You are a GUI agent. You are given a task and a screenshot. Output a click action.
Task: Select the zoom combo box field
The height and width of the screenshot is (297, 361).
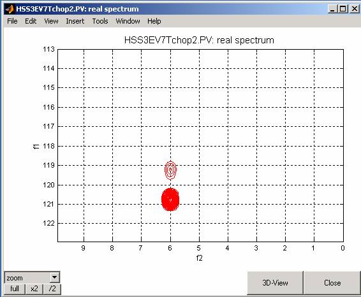pos(32,277)
